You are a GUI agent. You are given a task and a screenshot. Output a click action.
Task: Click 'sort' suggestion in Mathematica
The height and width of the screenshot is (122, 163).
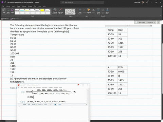pos(29,105)
